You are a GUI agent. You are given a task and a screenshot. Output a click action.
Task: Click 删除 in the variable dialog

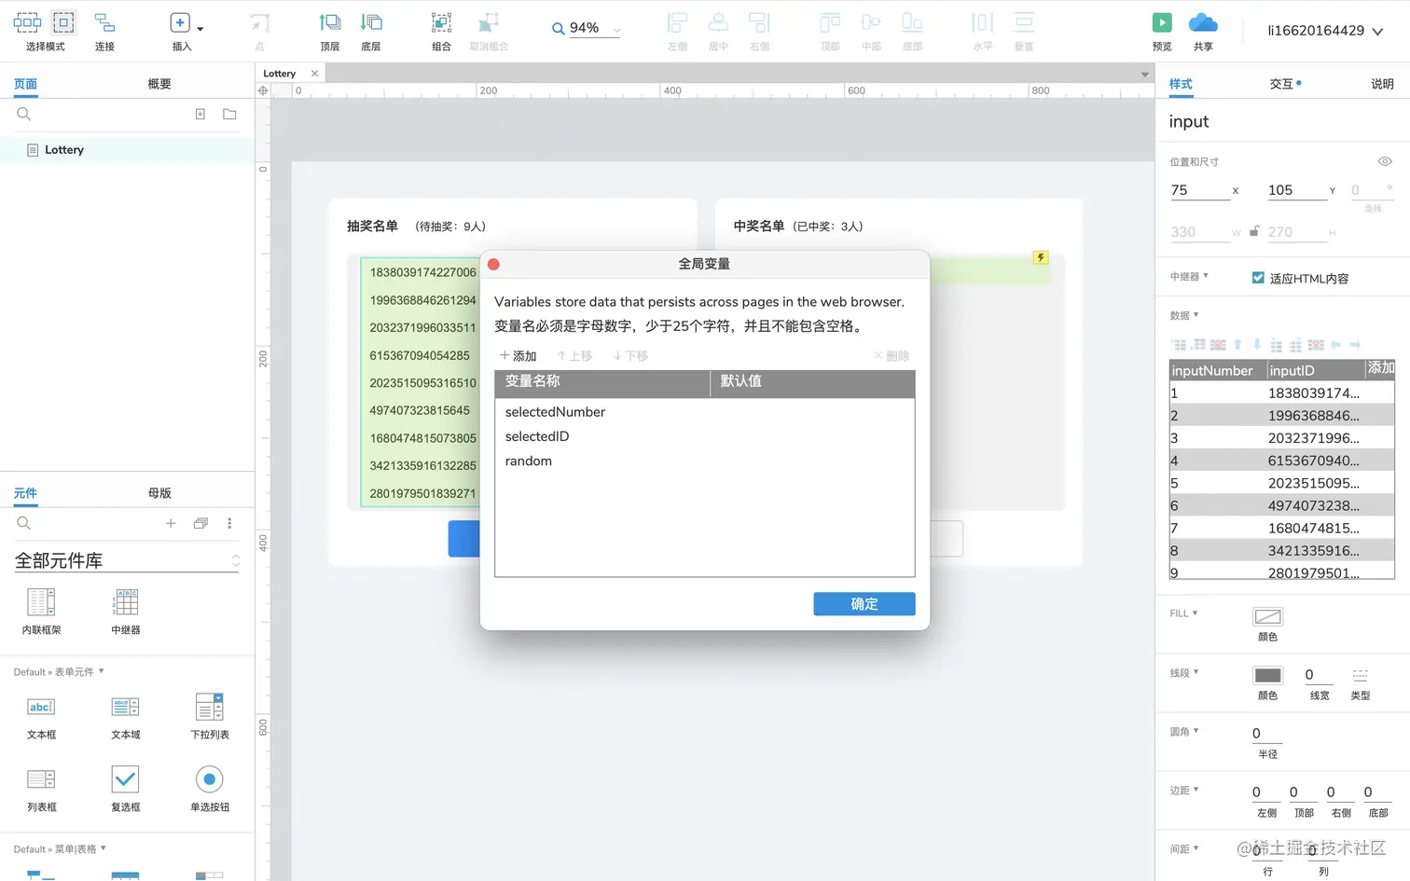point(892,356)
